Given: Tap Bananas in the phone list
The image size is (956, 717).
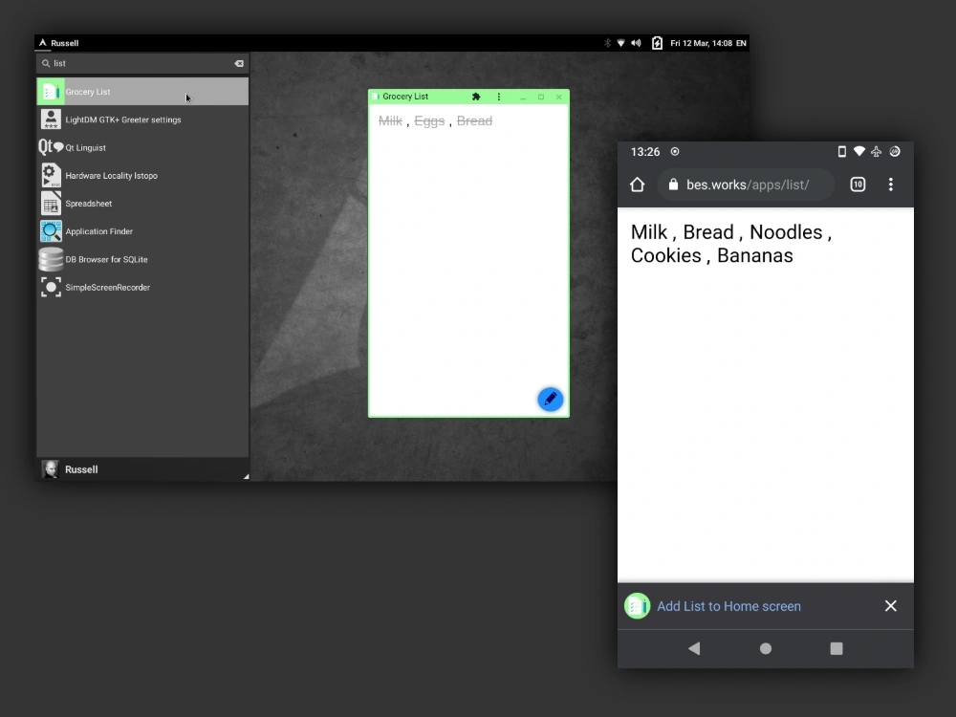Looking at the screenshot, I should [x=755, y=255].
